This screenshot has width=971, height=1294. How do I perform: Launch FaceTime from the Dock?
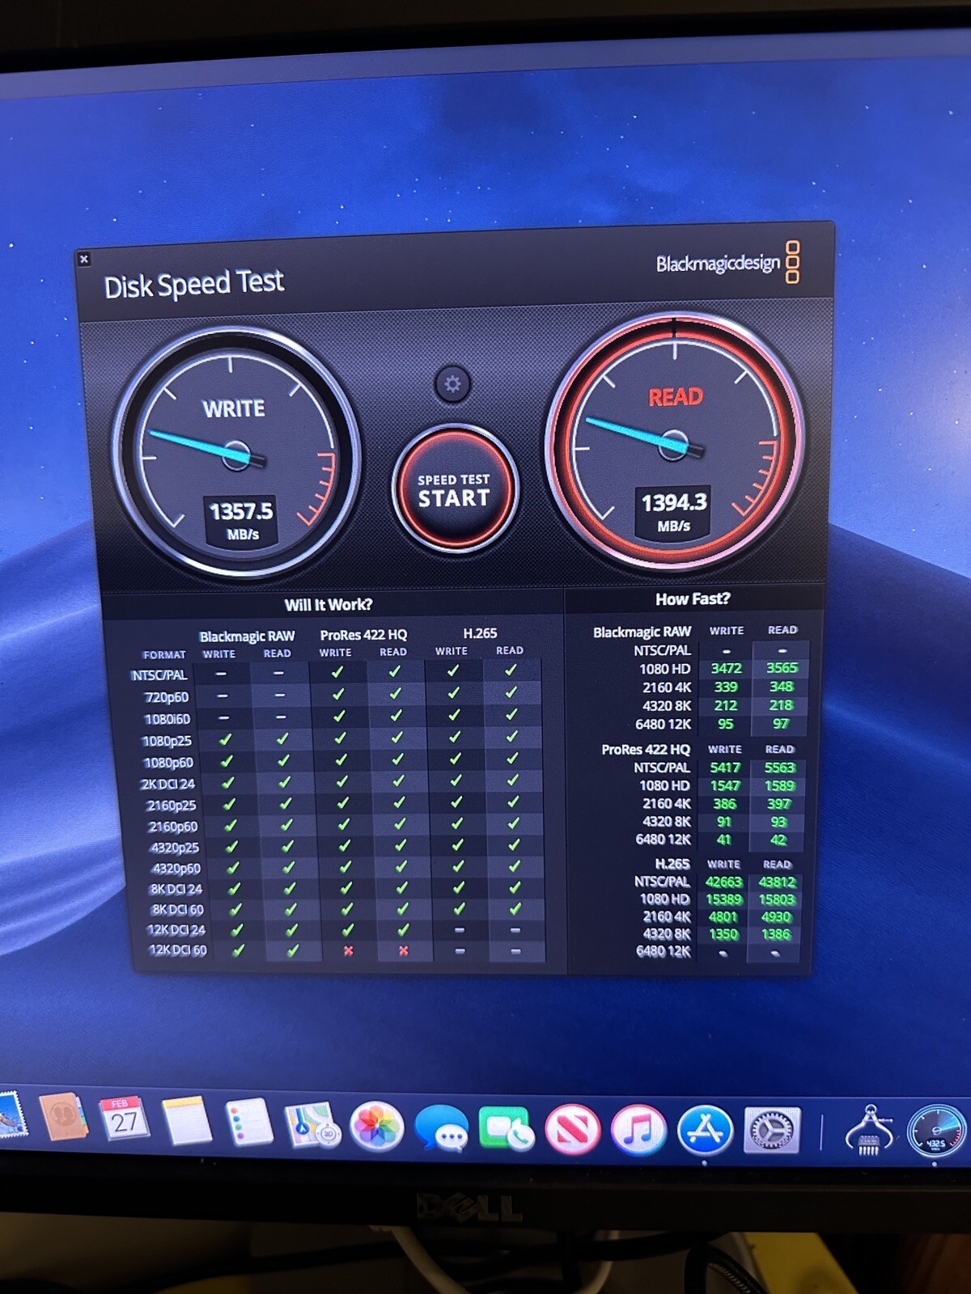507,1128
